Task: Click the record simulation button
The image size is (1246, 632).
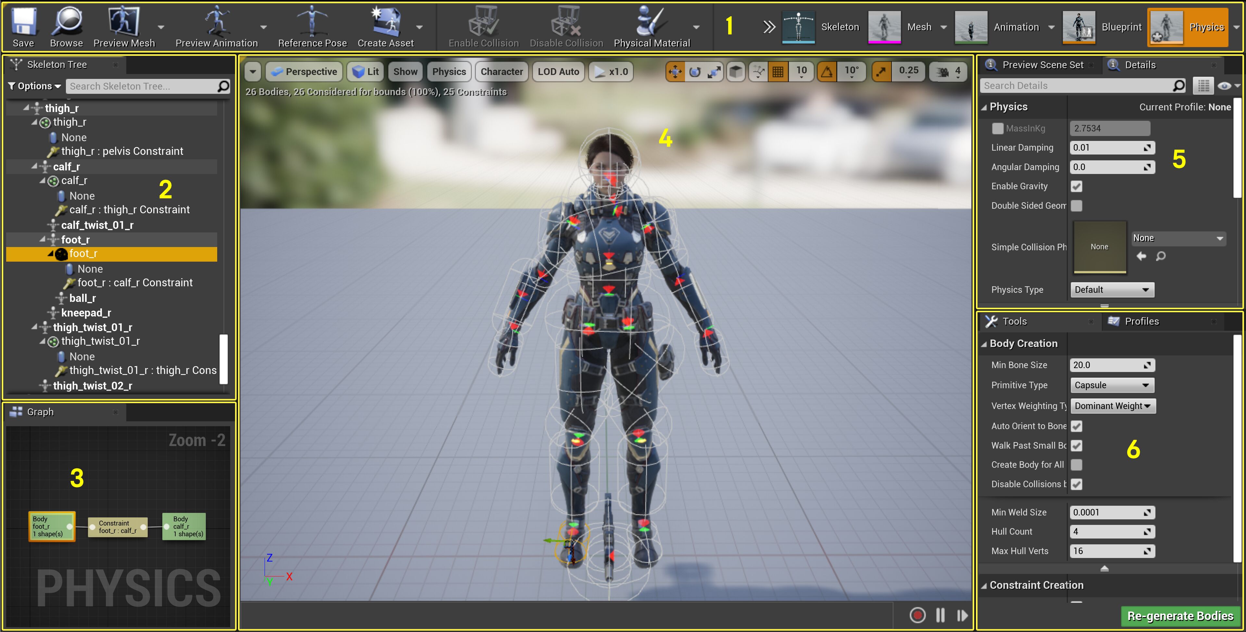Action: click(x=917, y=615)
